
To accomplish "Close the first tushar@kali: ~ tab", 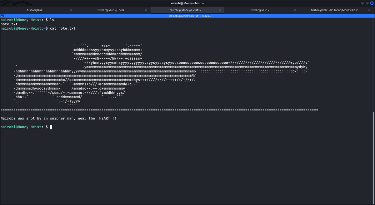I will point(71,10).
